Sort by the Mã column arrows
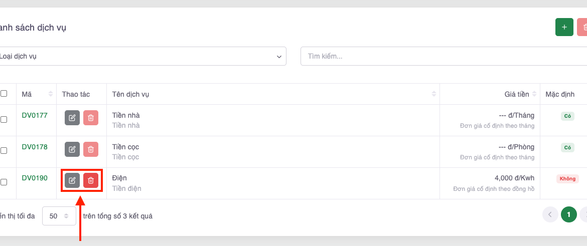This screenshot has height=246, width=587. [50, 94]
